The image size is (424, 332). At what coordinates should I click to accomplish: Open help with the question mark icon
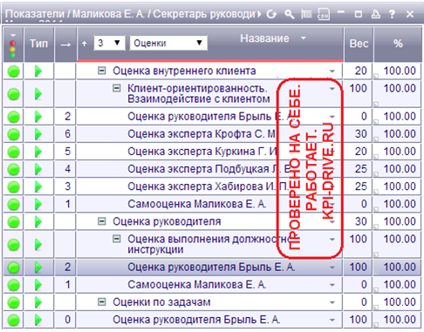pos(392,14)
